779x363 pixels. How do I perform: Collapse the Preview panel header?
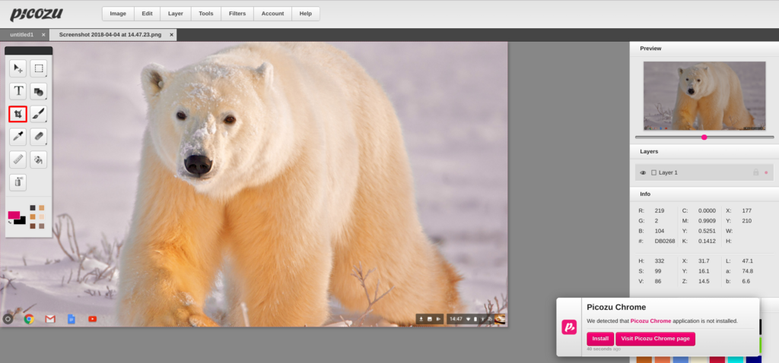(704, 49)
